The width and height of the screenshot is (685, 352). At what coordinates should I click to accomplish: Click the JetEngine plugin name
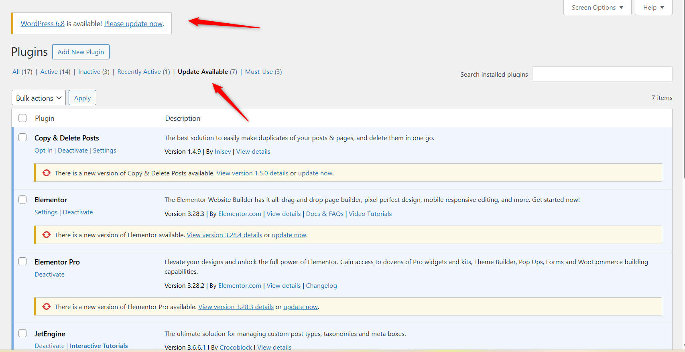coord(50,334)
